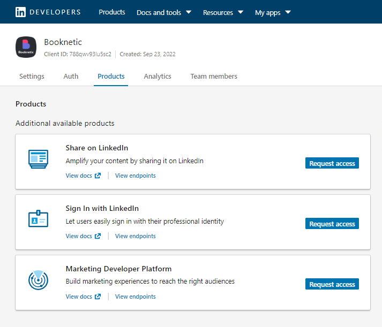Request access for Sign In with LinkedIn
Image resolution: width=382 pixels, height=327 pixels.
pos(332,224)
